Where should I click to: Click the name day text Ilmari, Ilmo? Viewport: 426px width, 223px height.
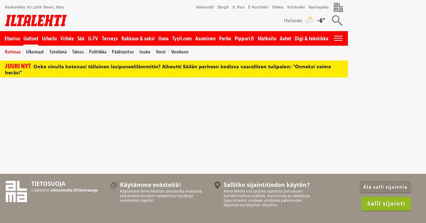tap(54, 7)
